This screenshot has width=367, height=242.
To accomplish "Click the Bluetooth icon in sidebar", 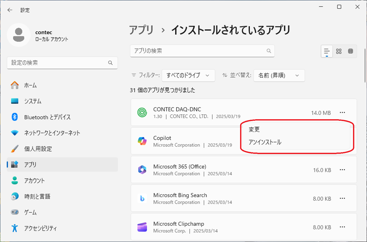I will (x=15, y=117).
